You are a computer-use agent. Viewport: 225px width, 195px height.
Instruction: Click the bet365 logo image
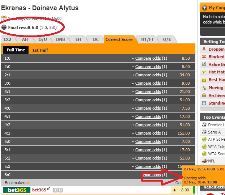[x=17, y=190]
